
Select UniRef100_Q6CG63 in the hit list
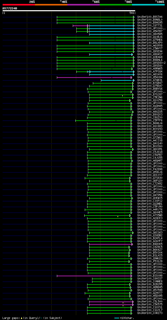point(150,233)
